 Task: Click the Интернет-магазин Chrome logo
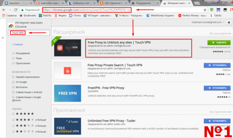click(x=11, y=25)
